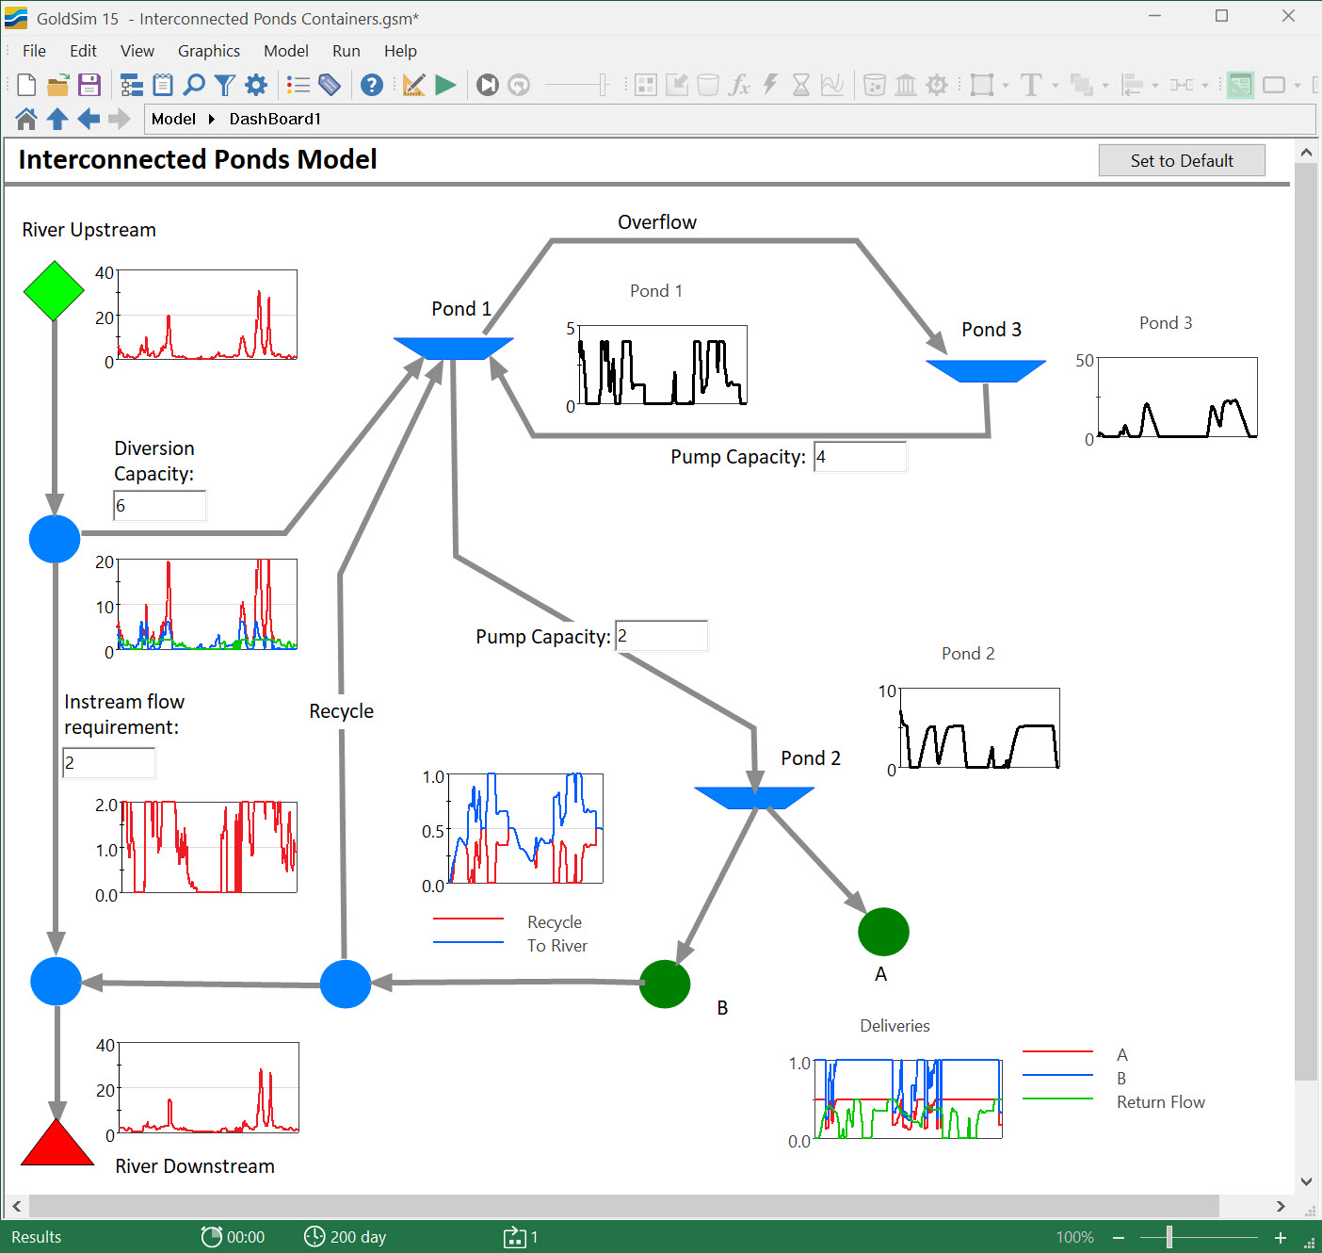Toggle the highlighted dashboard view icon

pyautogui.click(x=1240, y=85)
